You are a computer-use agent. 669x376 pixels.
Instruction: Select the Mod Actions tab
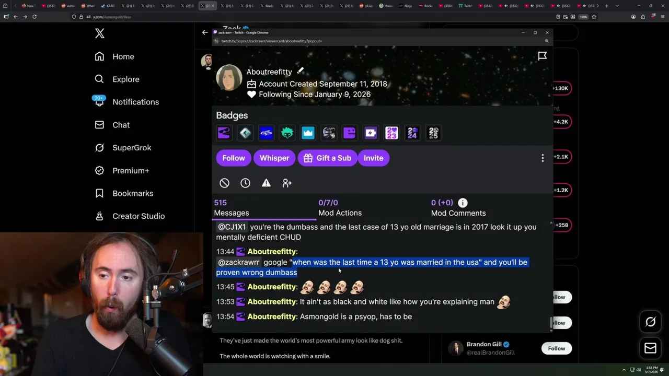[340, 208]
